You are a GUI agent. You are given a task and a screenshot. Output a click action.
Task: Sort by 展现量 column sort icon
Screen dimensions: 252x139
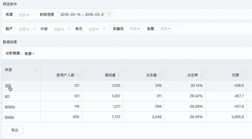[x=119, y=75]
